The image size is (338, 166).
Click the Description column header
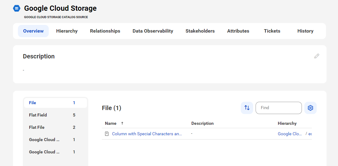(x=202, y=124)
